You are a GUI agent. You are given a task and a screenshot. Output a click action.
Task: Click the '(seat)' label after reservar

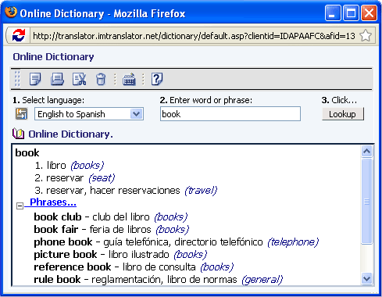102,178
